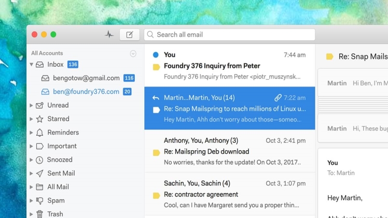Image resolution: width=388 pixels, height=218 pixels.
Task: Select the Starred folder star icon
Action: point(39,119)
